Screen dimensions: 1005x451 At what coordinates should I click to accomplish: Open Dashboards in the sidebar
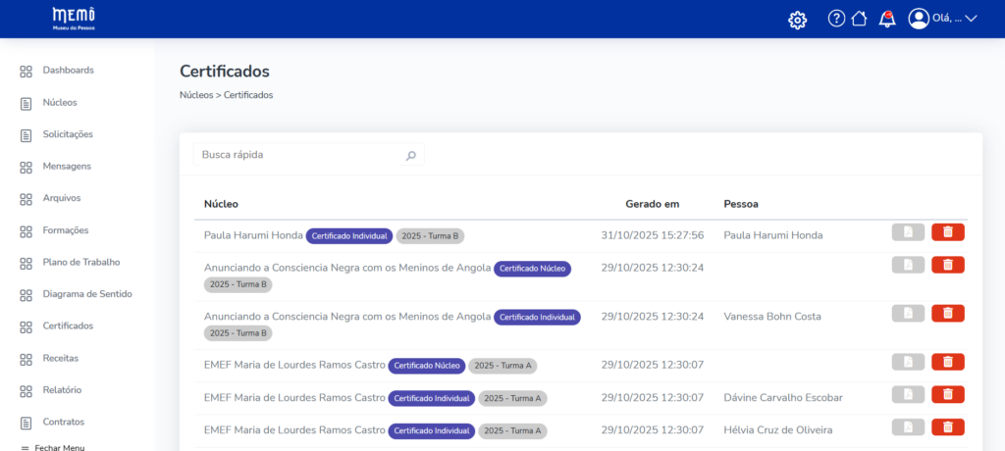[x=68, y=71]
